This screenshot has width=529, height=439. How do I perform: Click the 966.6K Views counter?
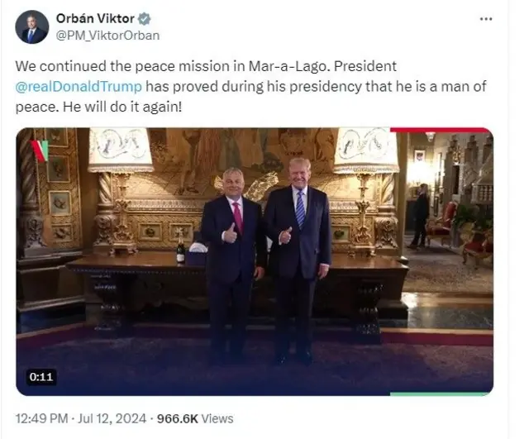click(195, 419)
